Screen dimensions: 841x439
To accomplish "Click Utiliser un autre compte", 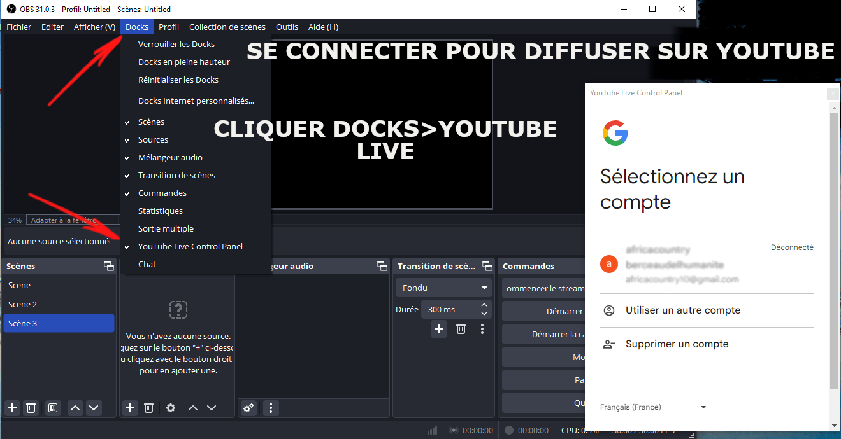I will (707, 310).
